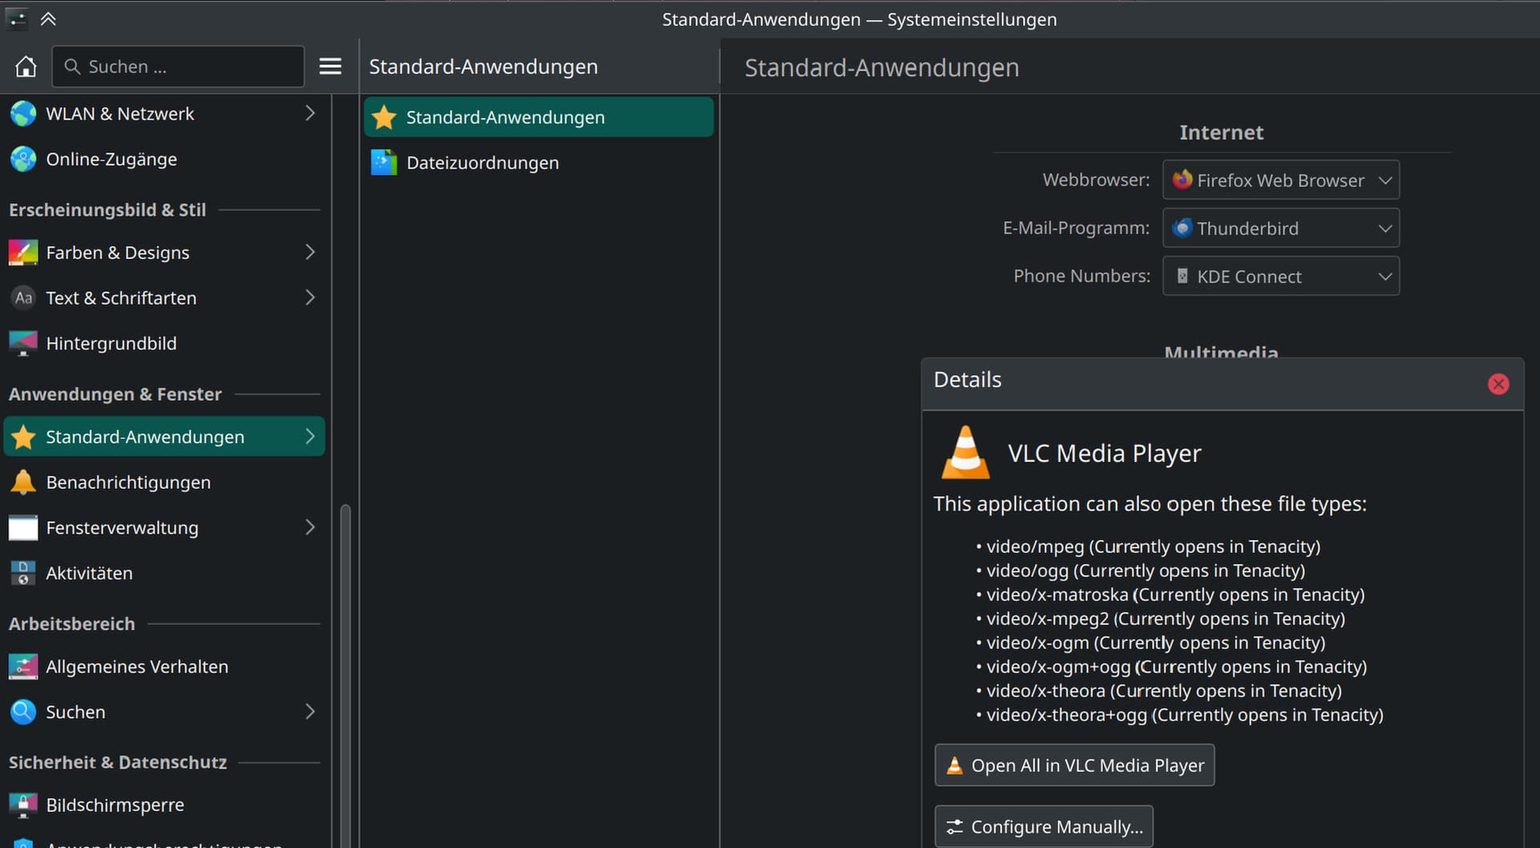Click the VLC cone icon in Details
The width and height of the screenshot is (1540, 848).
click(x=966, y=452)
